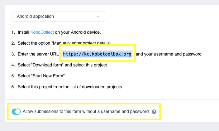
Task: Click the caret arrow in the collection method dropdown
Action: pyautogui.click(x=98, y=17)
